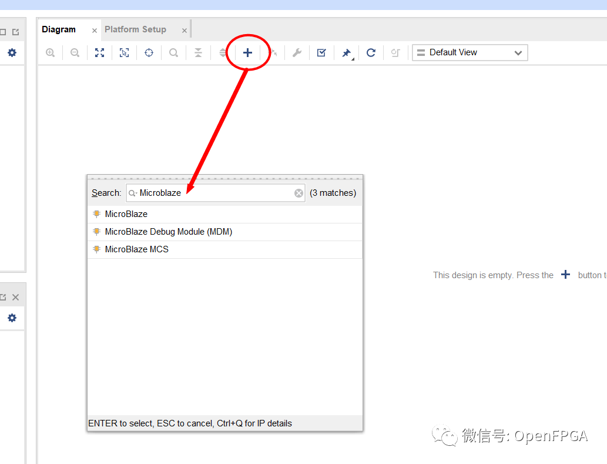The image size is (607, 464).
Task: Switch to the Platform Setup tab
Action: (136, 29)
